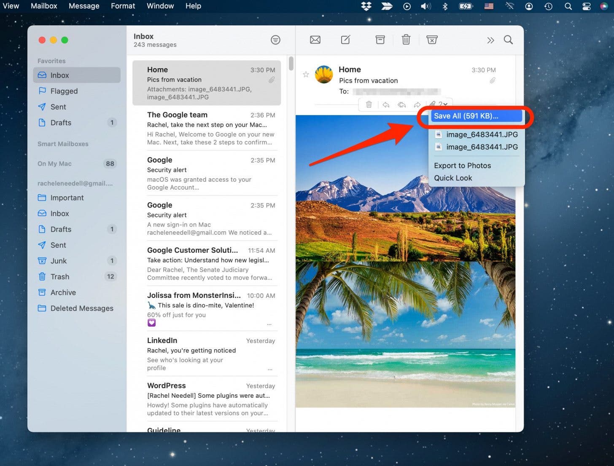The height and width of the screenshot is (466, 614).
Task: Move message to Junk via toolbar
Action: coord(432,40)
